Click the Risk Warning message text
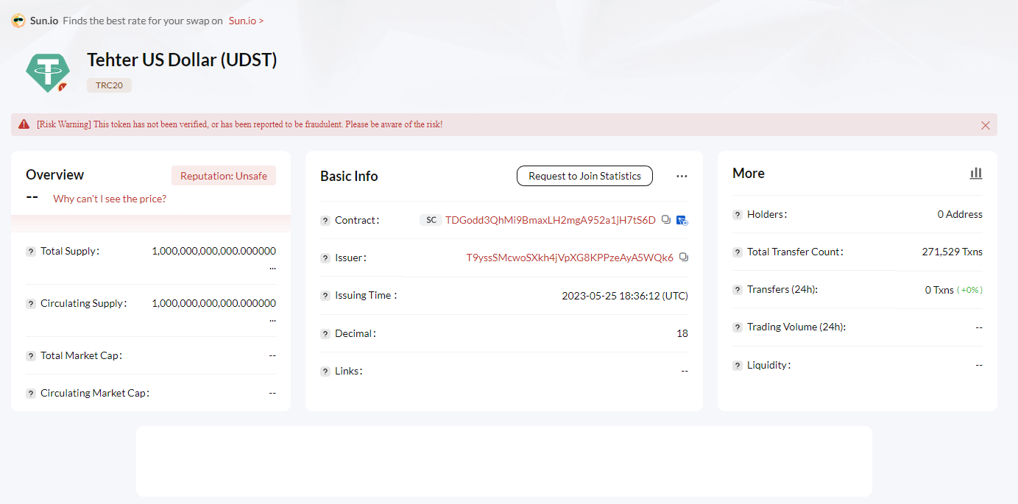Image resolution: width=1018 pixels, height=504 pixels. pyautogui.click(x=240, y=124)
